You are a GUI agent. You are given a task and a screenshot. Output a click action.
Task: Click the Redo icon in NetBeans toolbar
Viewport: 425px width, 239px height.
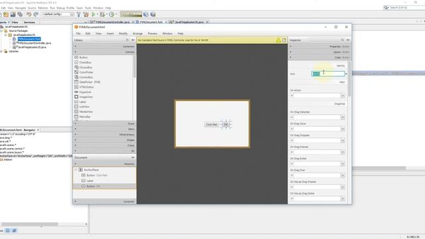[35, 14]
